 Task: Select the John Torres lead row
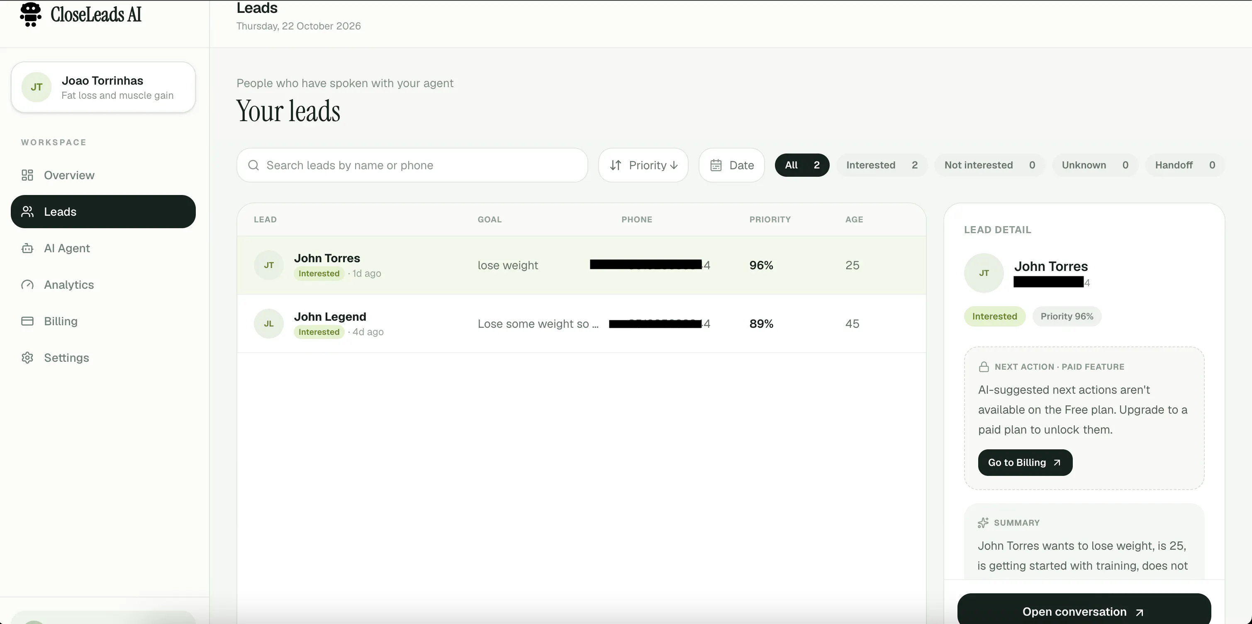(x=581, y=266)
